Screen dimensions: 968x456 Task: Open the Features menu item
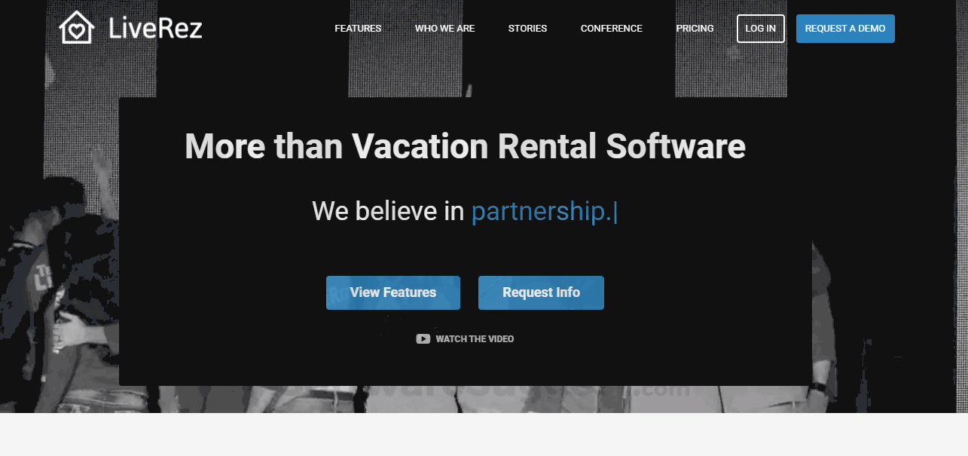[358, 29]
